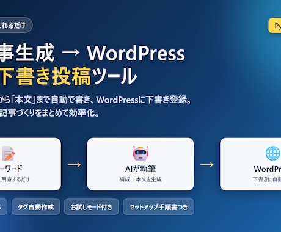Click the ワード card title
Viewport: 281px width, 232px height.
(11, 169)
